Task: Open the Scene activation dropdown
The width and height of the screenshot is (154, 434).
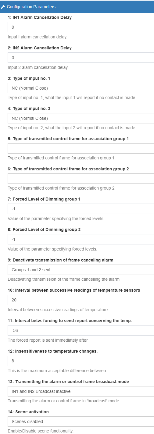Action: pyautogui.click(x=81, y=421)
